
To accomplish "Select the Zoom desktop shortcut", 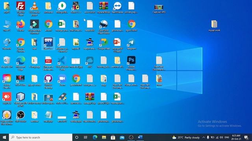I will point(62,79).
